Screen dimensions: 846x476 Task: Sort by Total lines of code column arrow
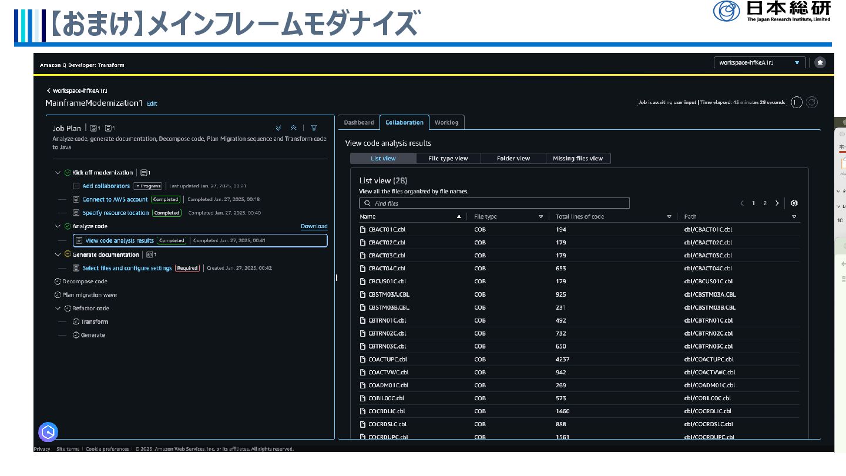[669, 217]
